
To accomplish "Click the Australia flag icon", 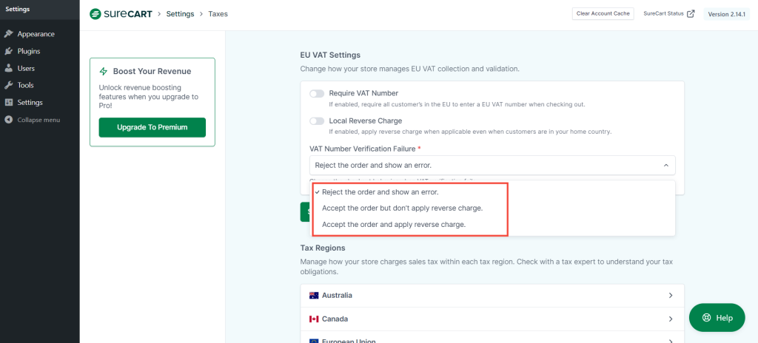I will tap(314, 296).
